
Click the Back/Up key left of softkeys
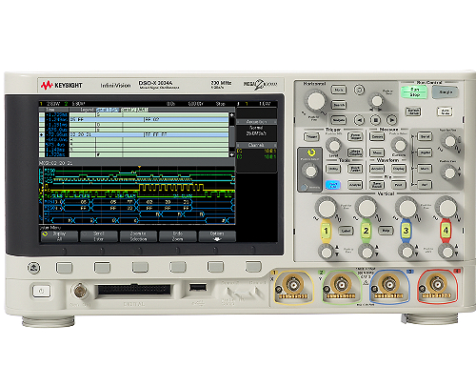(x=33, y=268)
